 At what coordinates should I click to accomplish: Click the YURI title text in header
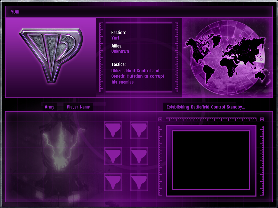pyautogui.click(x=15, y=12)
